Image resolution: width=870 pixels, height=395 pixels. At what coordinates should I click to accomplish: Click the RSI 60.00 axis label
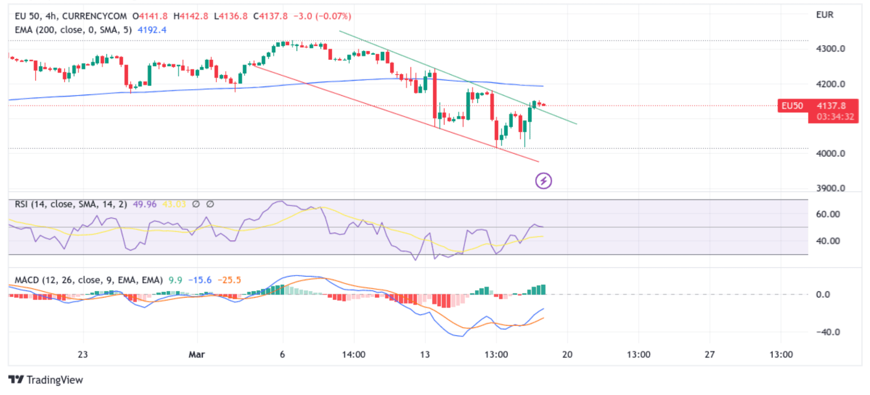pos(828,214)
